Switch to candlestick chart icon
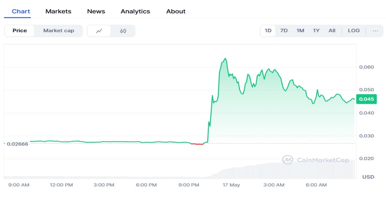This screenshot has height=197, width=386. point(123,31)
